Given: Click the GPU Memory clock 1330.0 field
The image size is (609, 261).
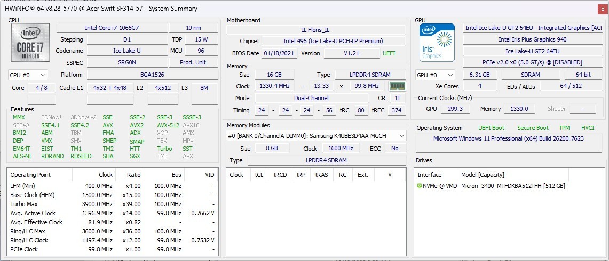Looking at the screenshot, I should tap(519, 109).
